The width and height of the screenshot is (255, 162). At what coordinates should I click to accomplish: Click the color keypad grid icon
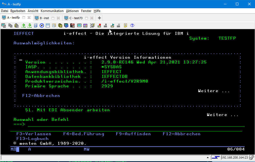[x=85, y=25]
